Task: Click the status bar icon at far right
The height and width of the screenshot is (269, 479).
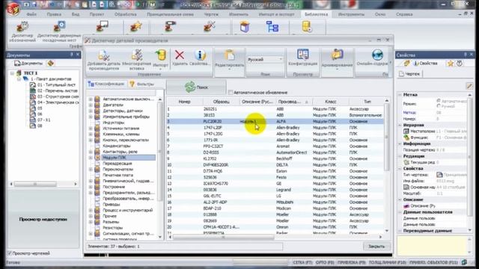Action: point(464,262)
